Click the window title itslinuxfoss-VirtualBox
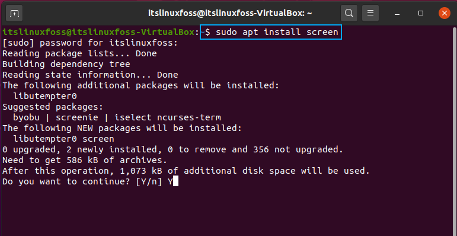Image resolution: width=457 pixels, height=236 pixels. [230, 13]
